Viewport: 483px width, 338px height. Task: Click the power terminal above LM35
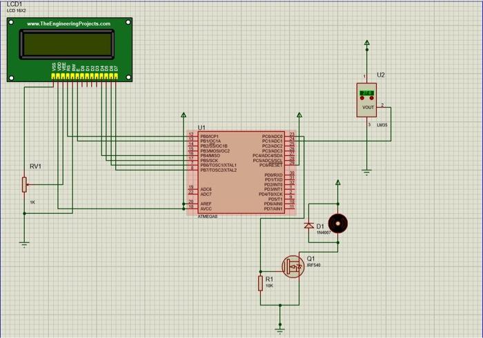(x=366, y=43)
